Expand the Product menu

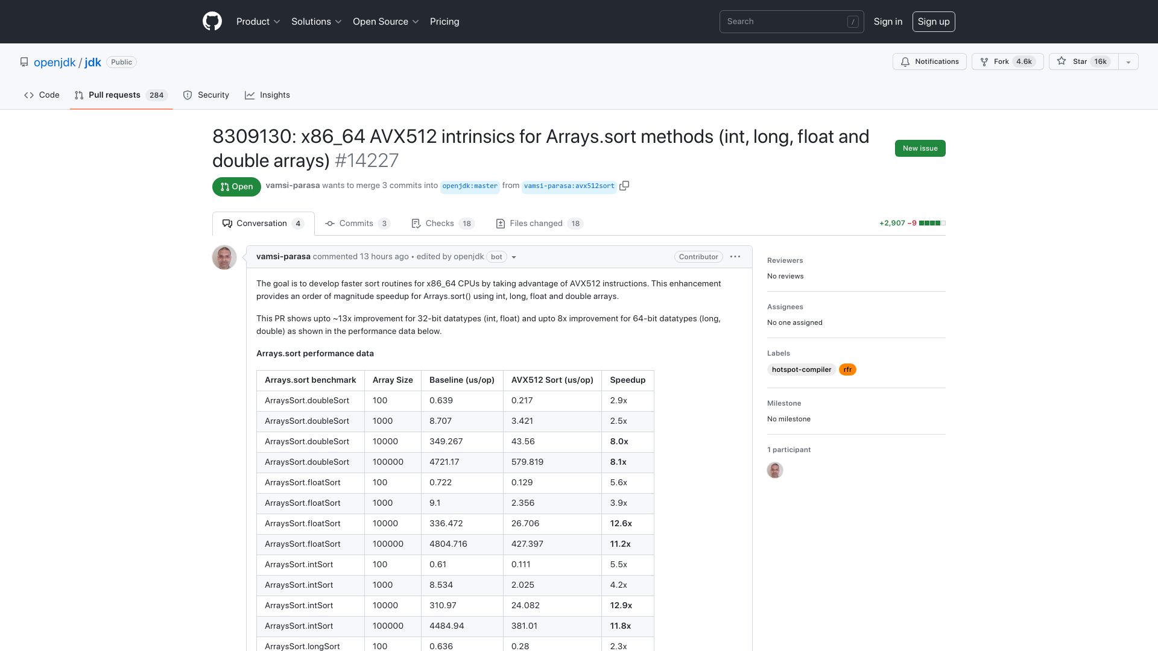[x=258, y=22]
